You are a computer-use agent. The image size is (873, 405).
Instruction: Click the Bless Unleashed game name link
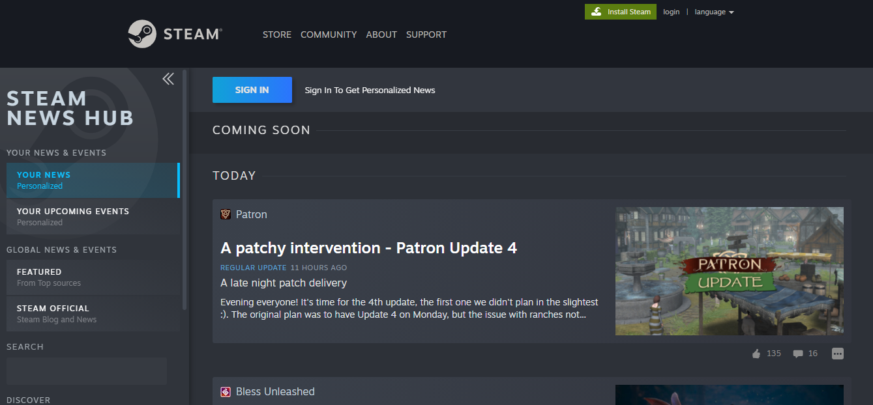tap(275, 391)
